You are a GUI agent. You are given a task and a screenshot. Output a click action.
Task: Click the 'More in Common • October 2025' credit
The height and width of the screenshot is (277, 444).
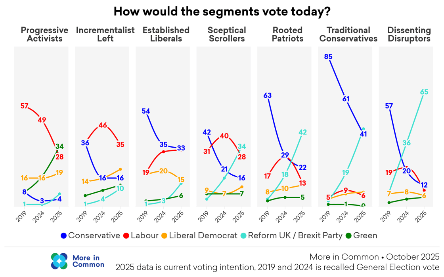(374, 256)
